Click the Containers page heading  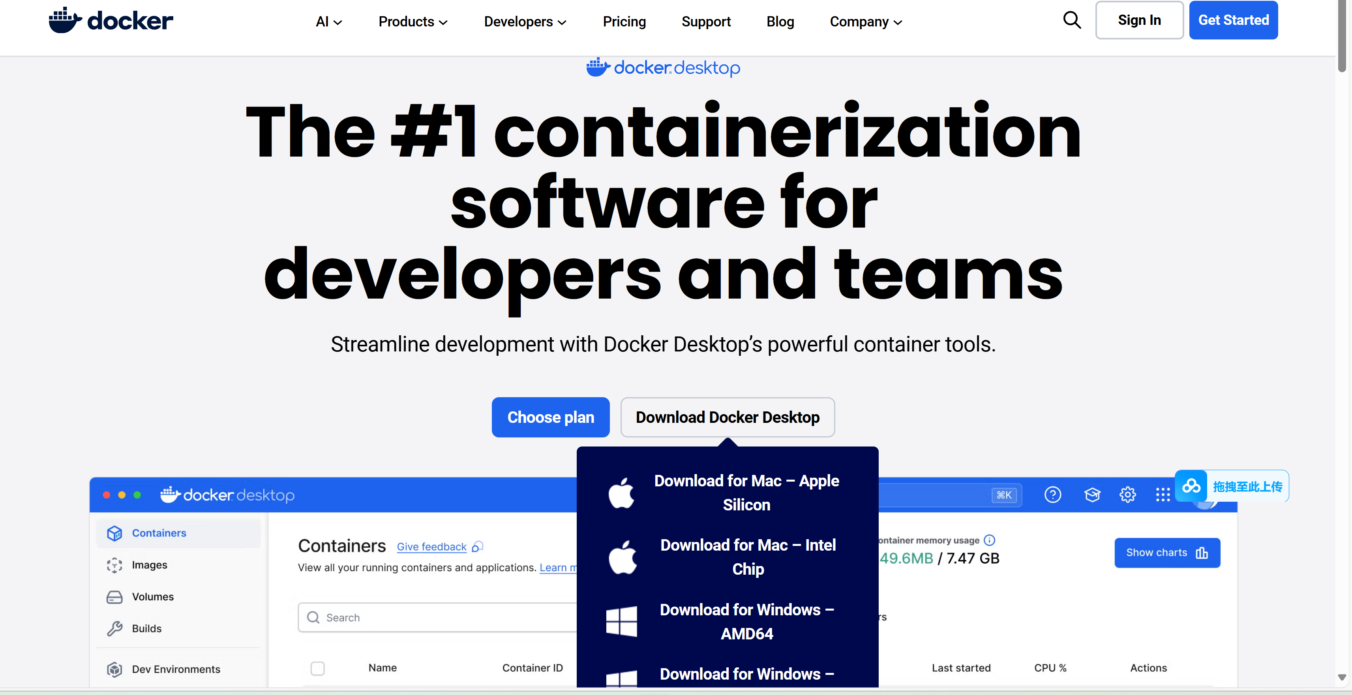point(342,546)
